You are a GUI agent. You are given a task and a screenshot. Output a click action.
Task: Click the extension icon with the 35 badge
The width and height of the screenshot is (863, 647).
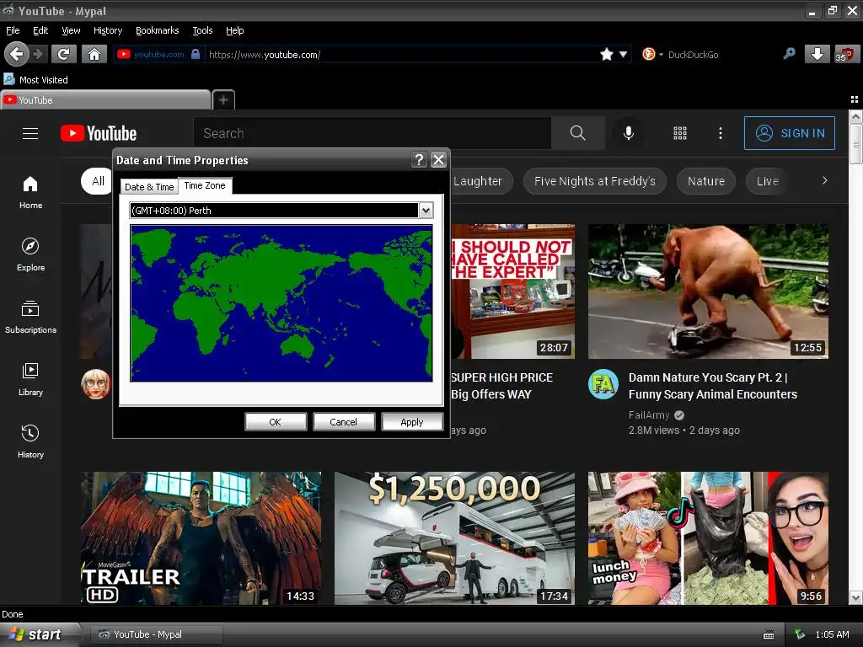(847, 54)
